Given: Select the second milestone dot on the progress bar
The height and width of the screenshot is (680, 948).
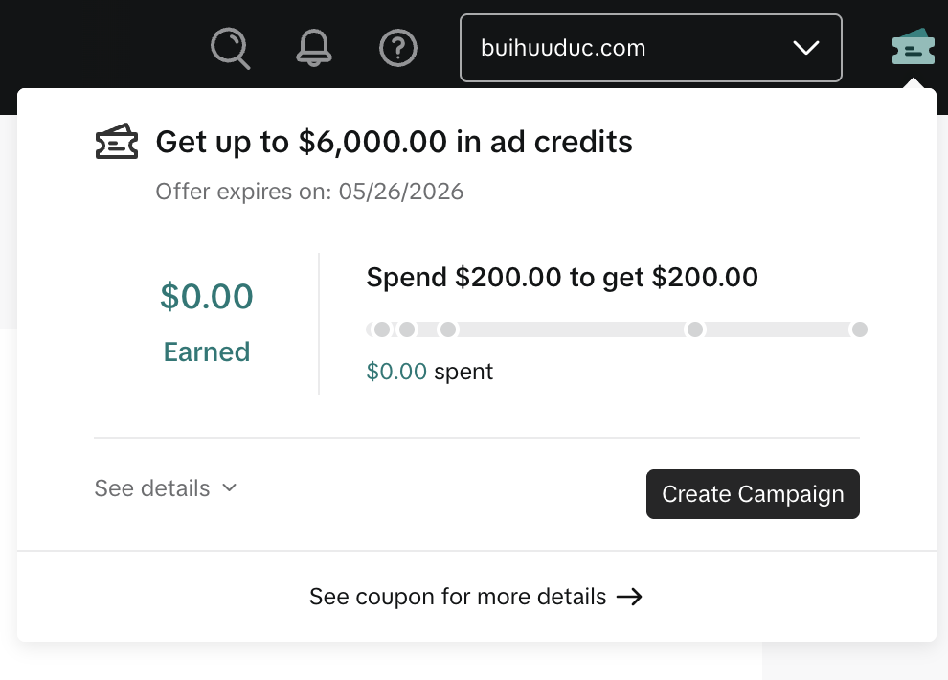Looking at the screenshot, I should click(407, 329).
